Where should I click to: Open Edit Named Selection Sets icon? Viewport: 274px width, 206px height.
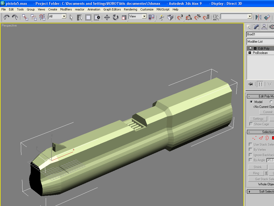pos(216,17)
